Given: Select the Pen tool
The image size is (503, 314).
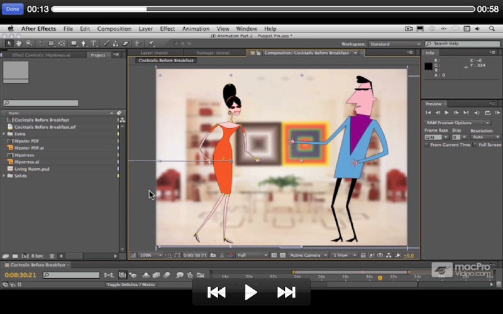Looking at the screenshot, I should pyautogui.click(x=84, y=43).
